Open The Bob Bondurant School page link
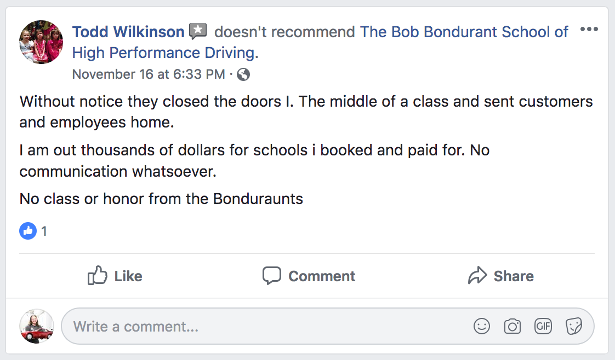This screenshot has width=615, height=360. coord(464,32)
